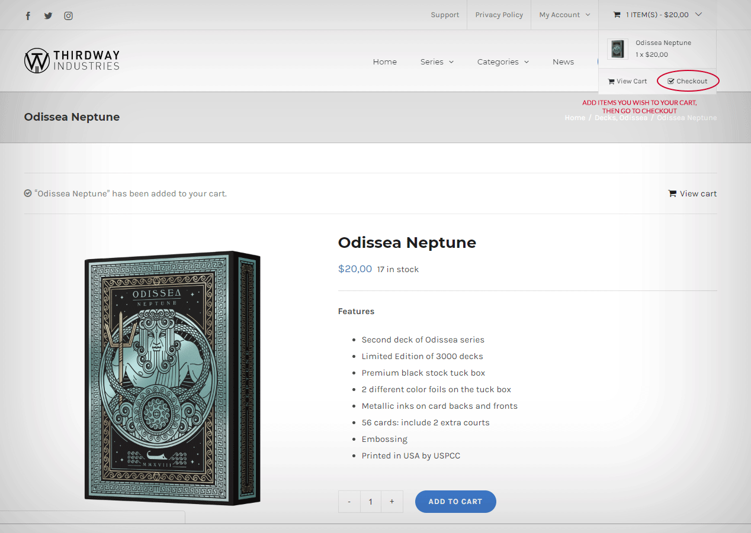Open the Privacy Policy link

tap(499, 15)
